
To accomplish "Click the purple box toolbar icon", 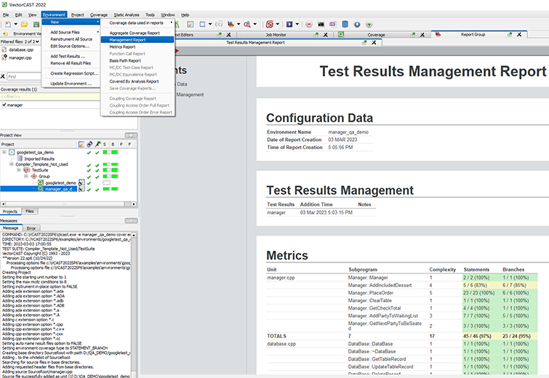I will click(x=332, y=24).
